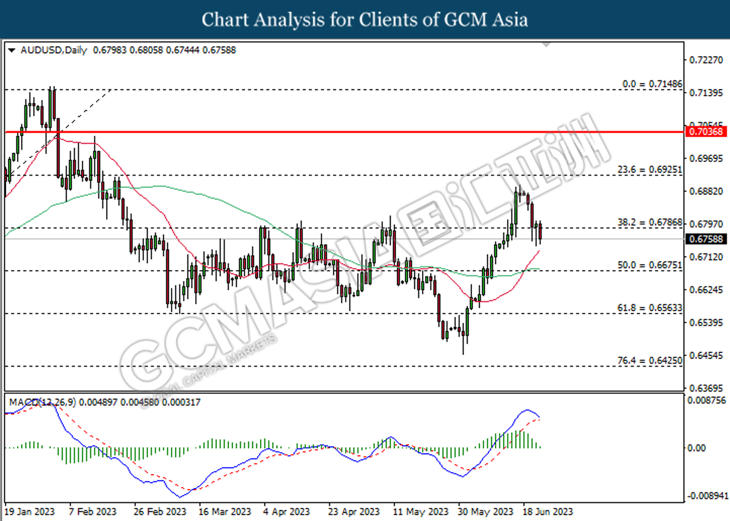Click the '38.2 = 0.67868' Fibonacci label
This screenshot has width=730, height=521.
point(650,222)
